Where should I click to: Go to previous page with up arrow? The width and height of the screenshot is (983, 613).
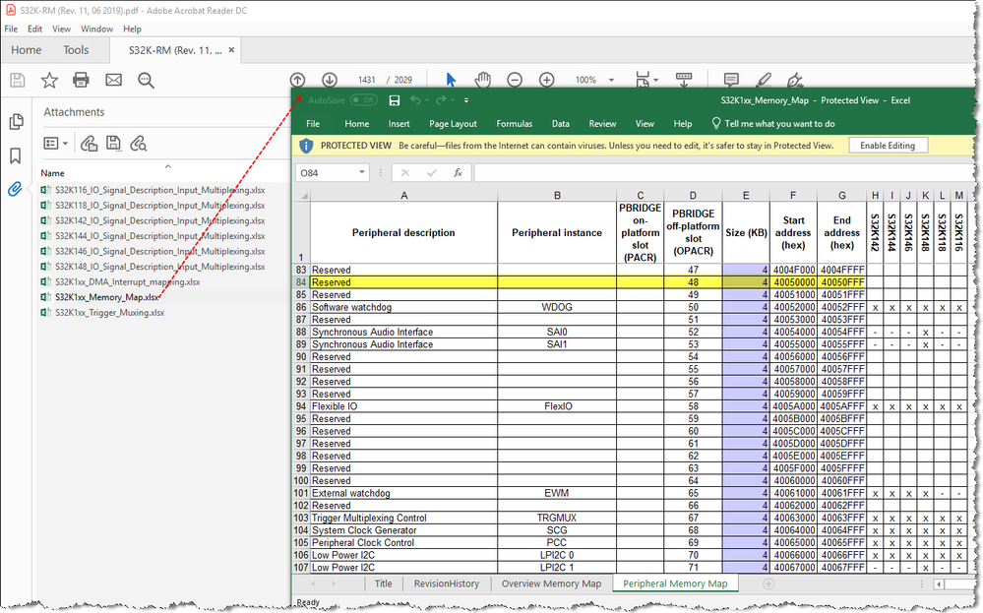[x=298, y=80]
